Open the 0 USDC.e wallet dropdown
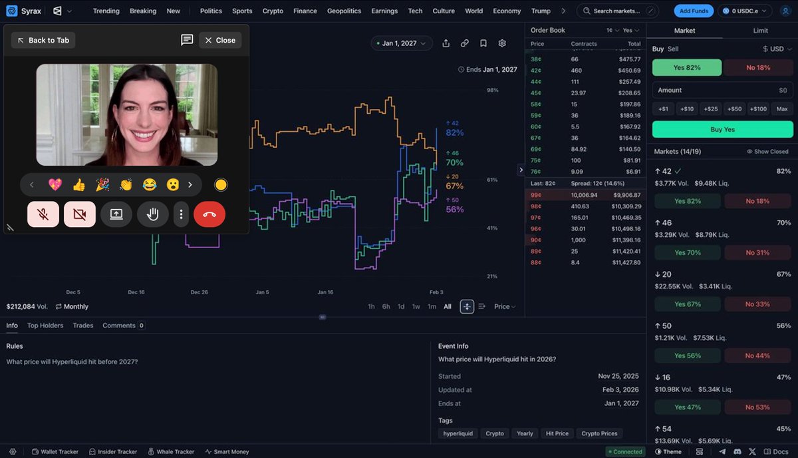 pyautogui.click(x=745, y=11)
